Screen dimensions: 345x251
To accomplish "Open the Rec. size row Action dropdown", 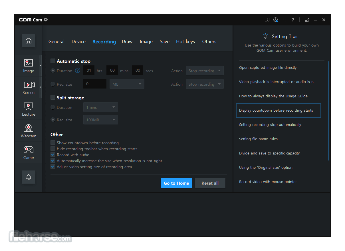I will click(205, 84).
